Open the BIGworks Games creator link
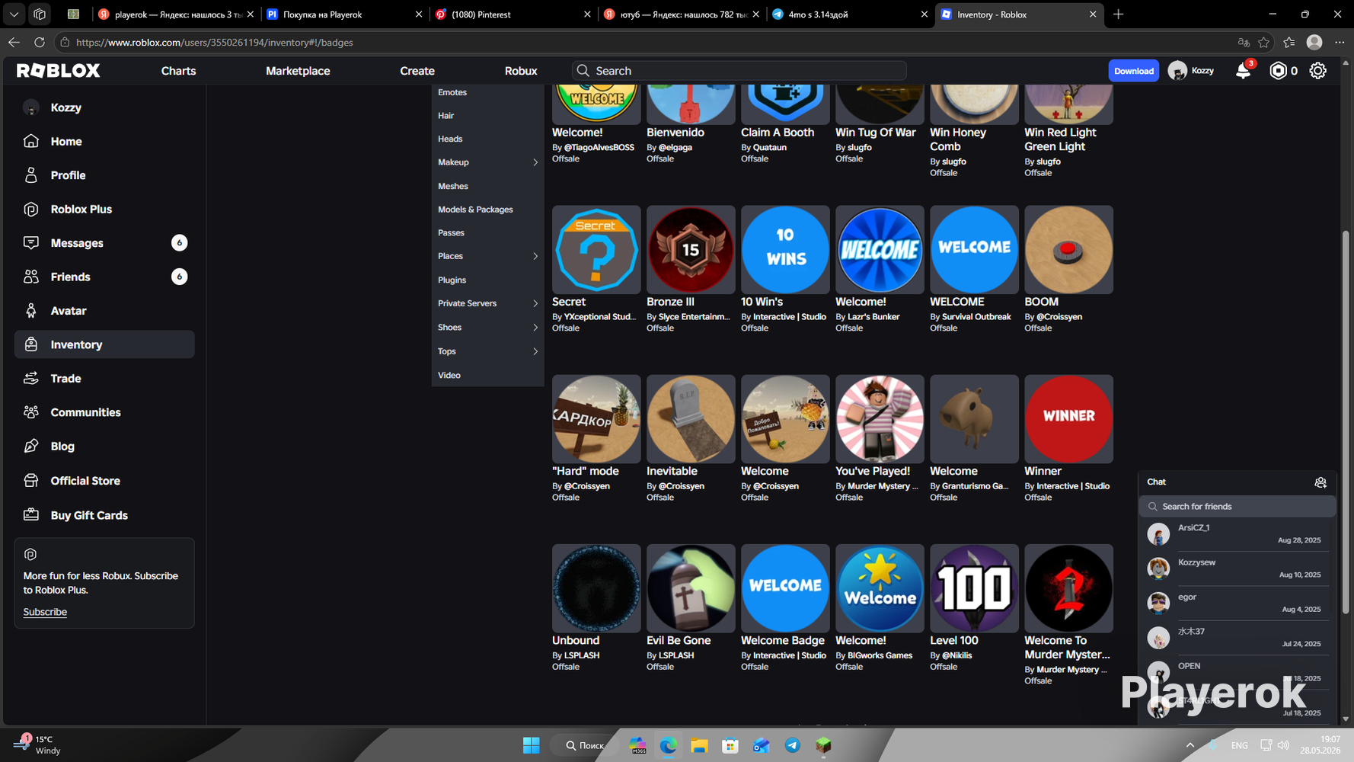1354x762 pixels. pyautogui.click(x=880, y=655)
